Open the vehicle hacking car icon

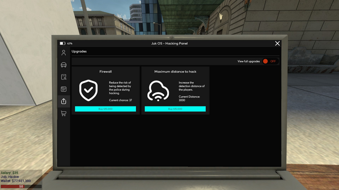(x=64, y=65)
